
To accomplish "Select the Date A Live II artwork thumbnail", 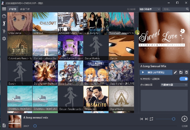I will tap(96, 73).
